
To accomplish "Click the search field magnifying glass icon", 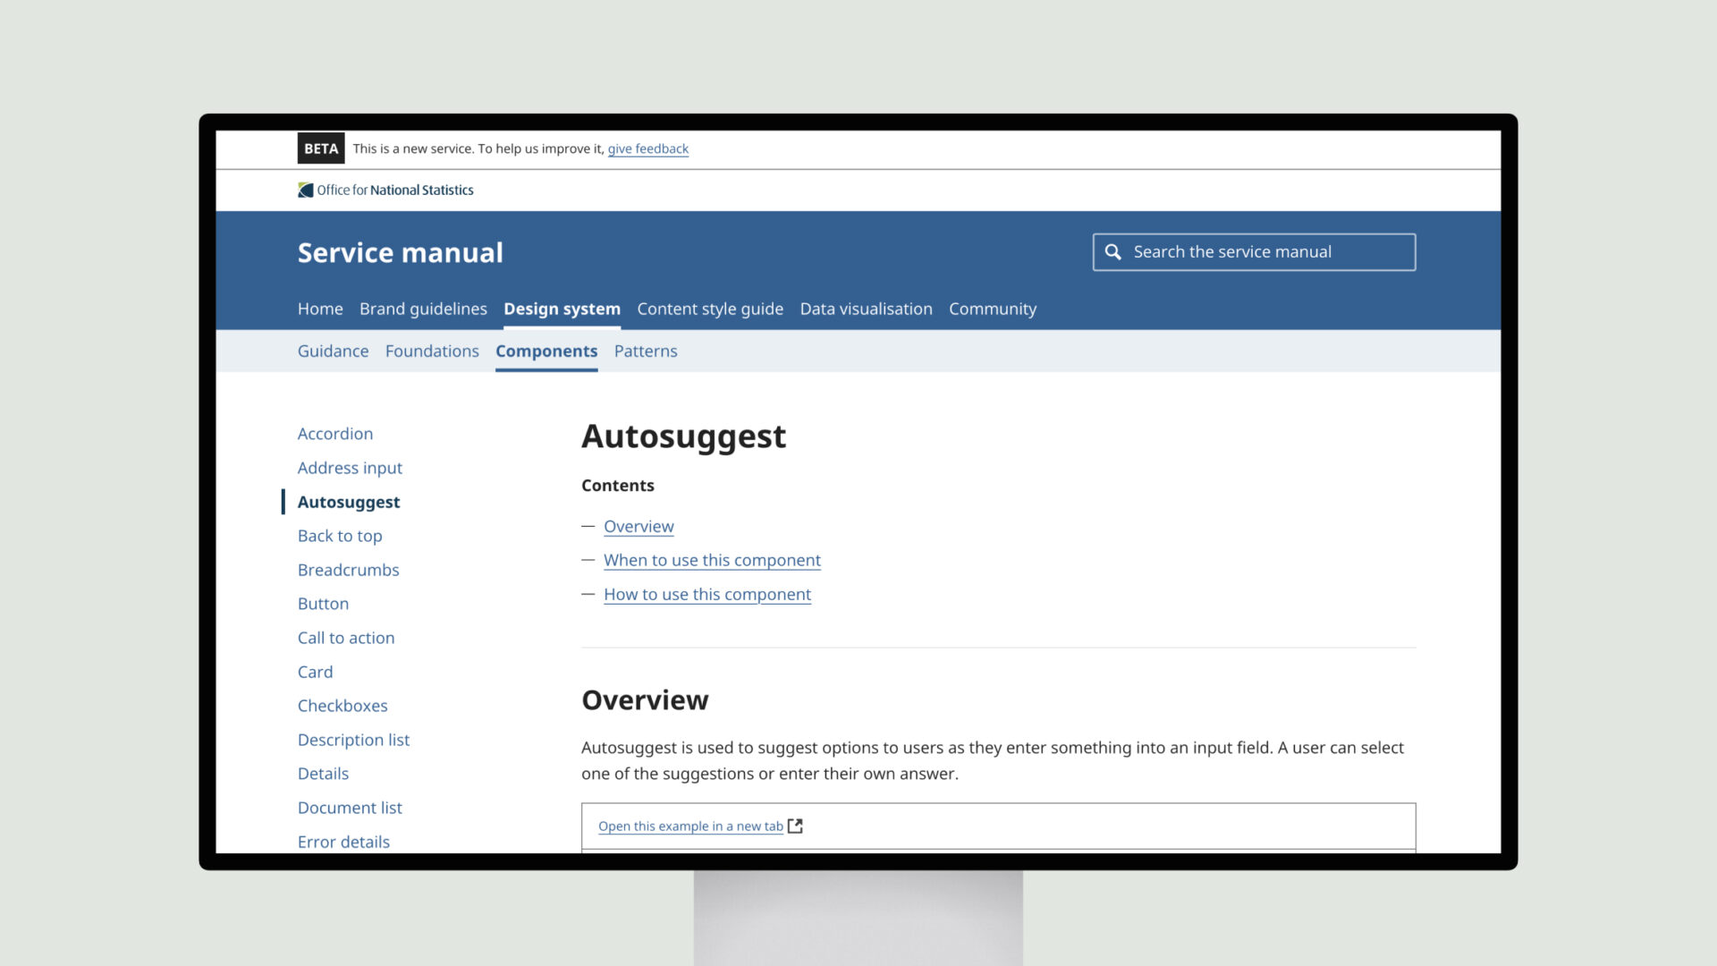I will click(1112, 251).
